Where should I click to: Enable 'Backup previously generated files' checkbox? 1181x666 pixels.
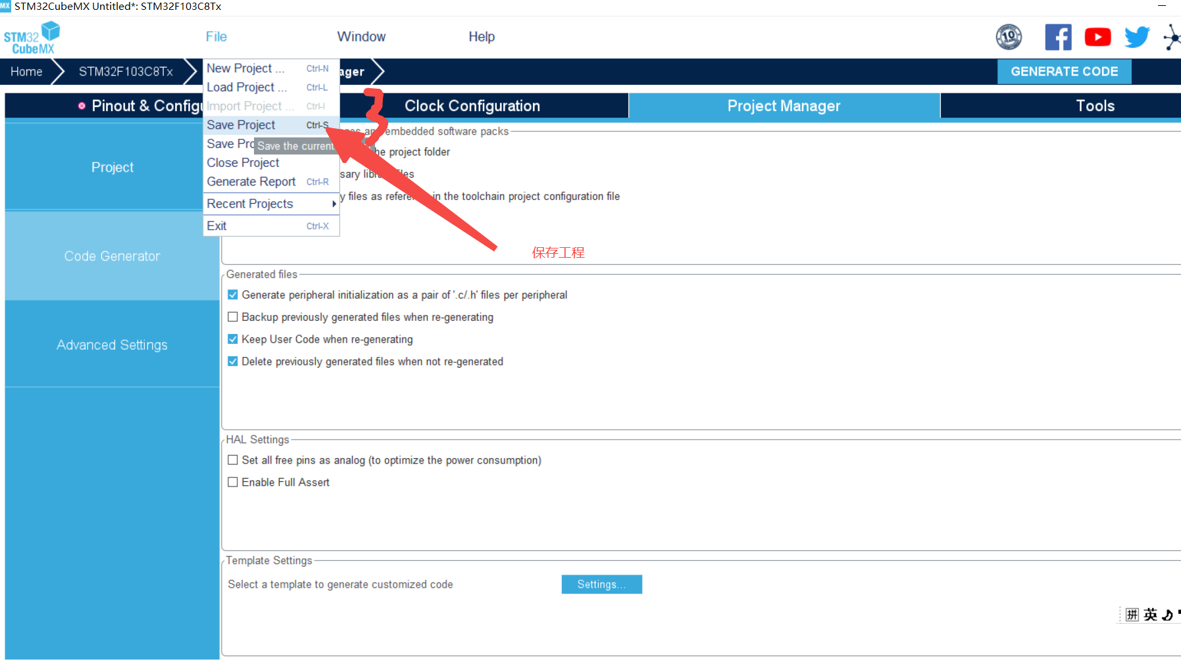point(233,317)
